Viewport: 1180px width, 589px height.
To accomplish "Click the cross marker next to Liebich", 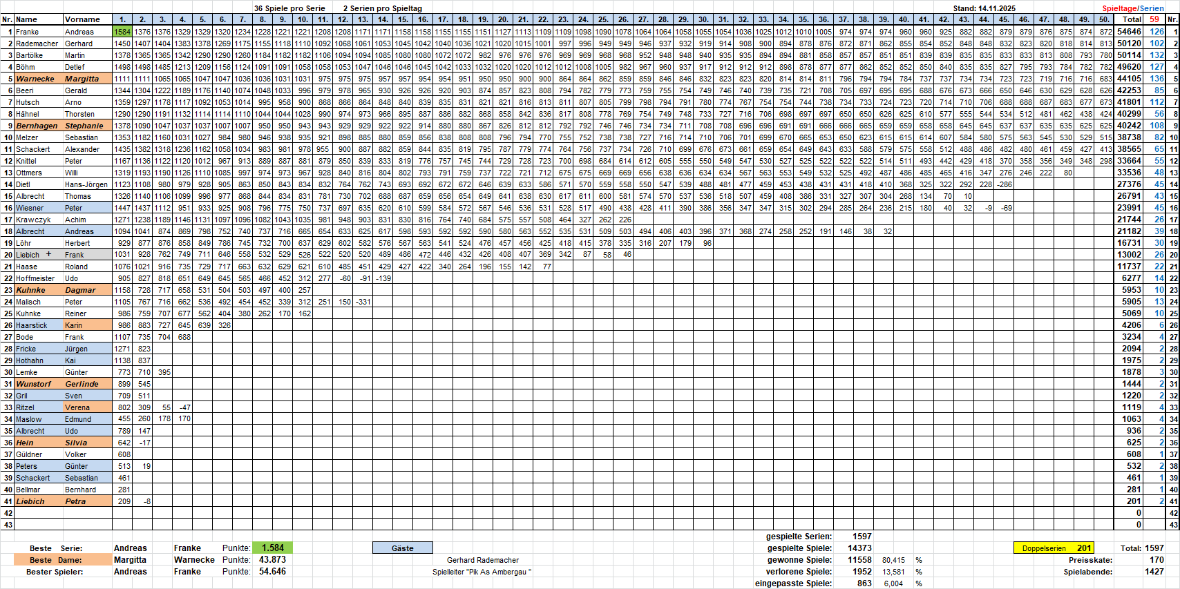I will pos(48,254).
